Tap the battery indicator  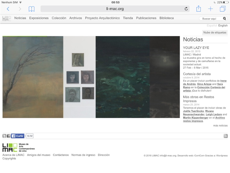pos(226,2)
